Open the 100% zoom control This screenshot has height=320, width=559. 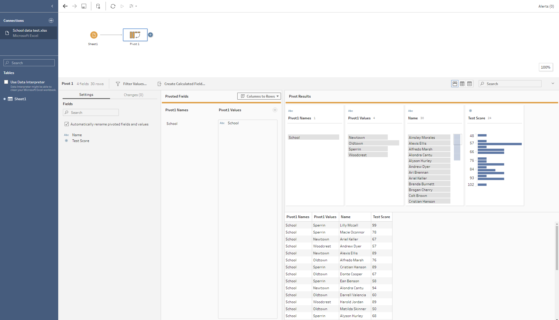(x=546, y=67)
